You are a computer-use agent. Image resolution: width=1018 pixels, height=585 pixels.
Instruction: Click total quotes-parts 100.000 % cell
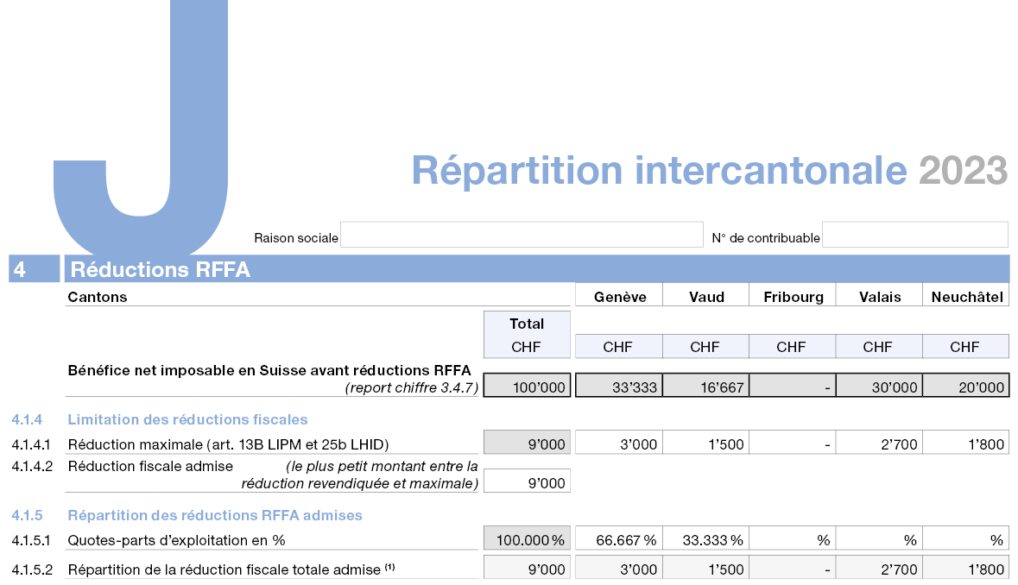point(527,539)
